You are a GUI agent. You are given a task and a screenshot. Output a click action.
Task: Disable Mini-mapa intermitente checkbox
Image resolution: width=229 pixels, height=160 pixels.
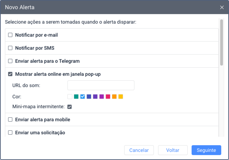pos(70,107)
